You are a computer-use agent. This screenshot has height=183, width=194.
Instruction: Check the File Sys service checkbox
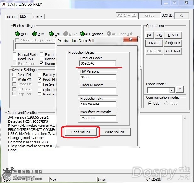pyautogui.click(x=40, y=84)
